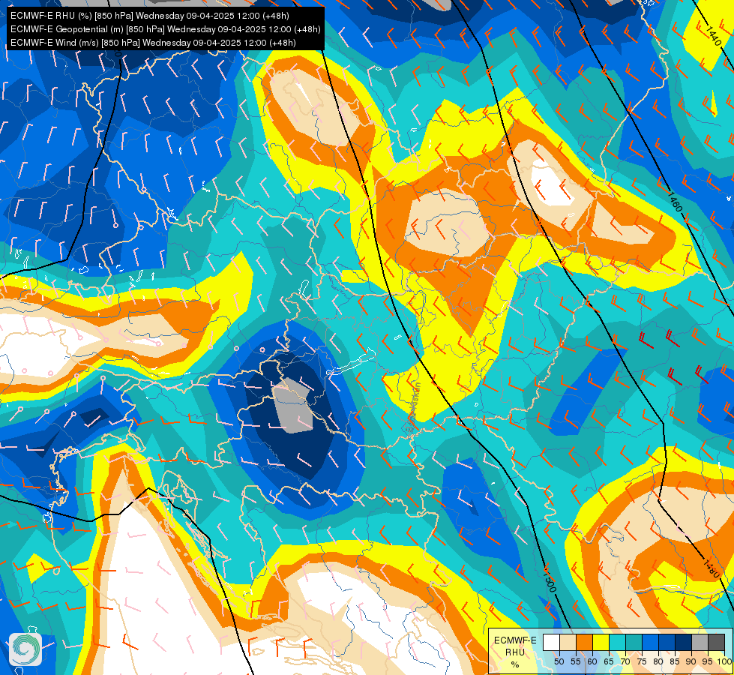Click the grey high-humidity patch on the map

[292, 406]
